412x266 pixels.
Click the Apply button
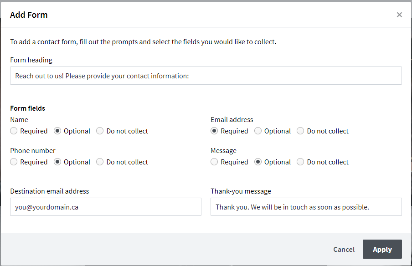tap(382, 249)
